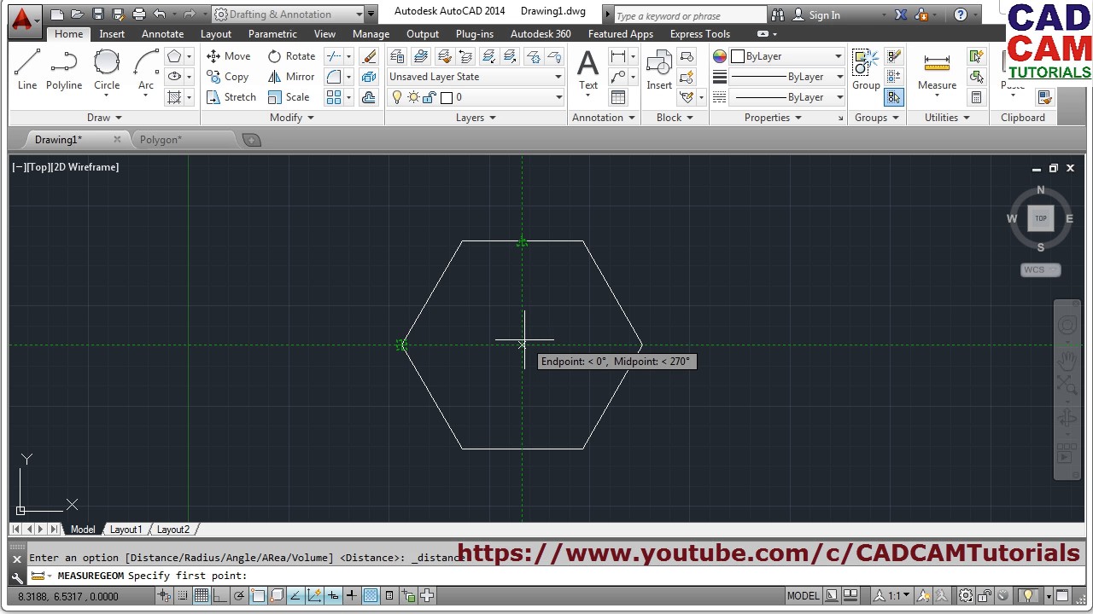Click the Insert block icon
The height and width of the screenshot is (614, 1093).
click(x=659, y=70)
